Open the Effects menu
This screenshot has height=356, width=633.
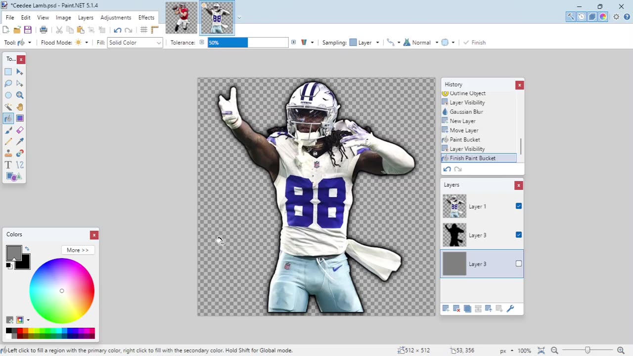[146, 17]
